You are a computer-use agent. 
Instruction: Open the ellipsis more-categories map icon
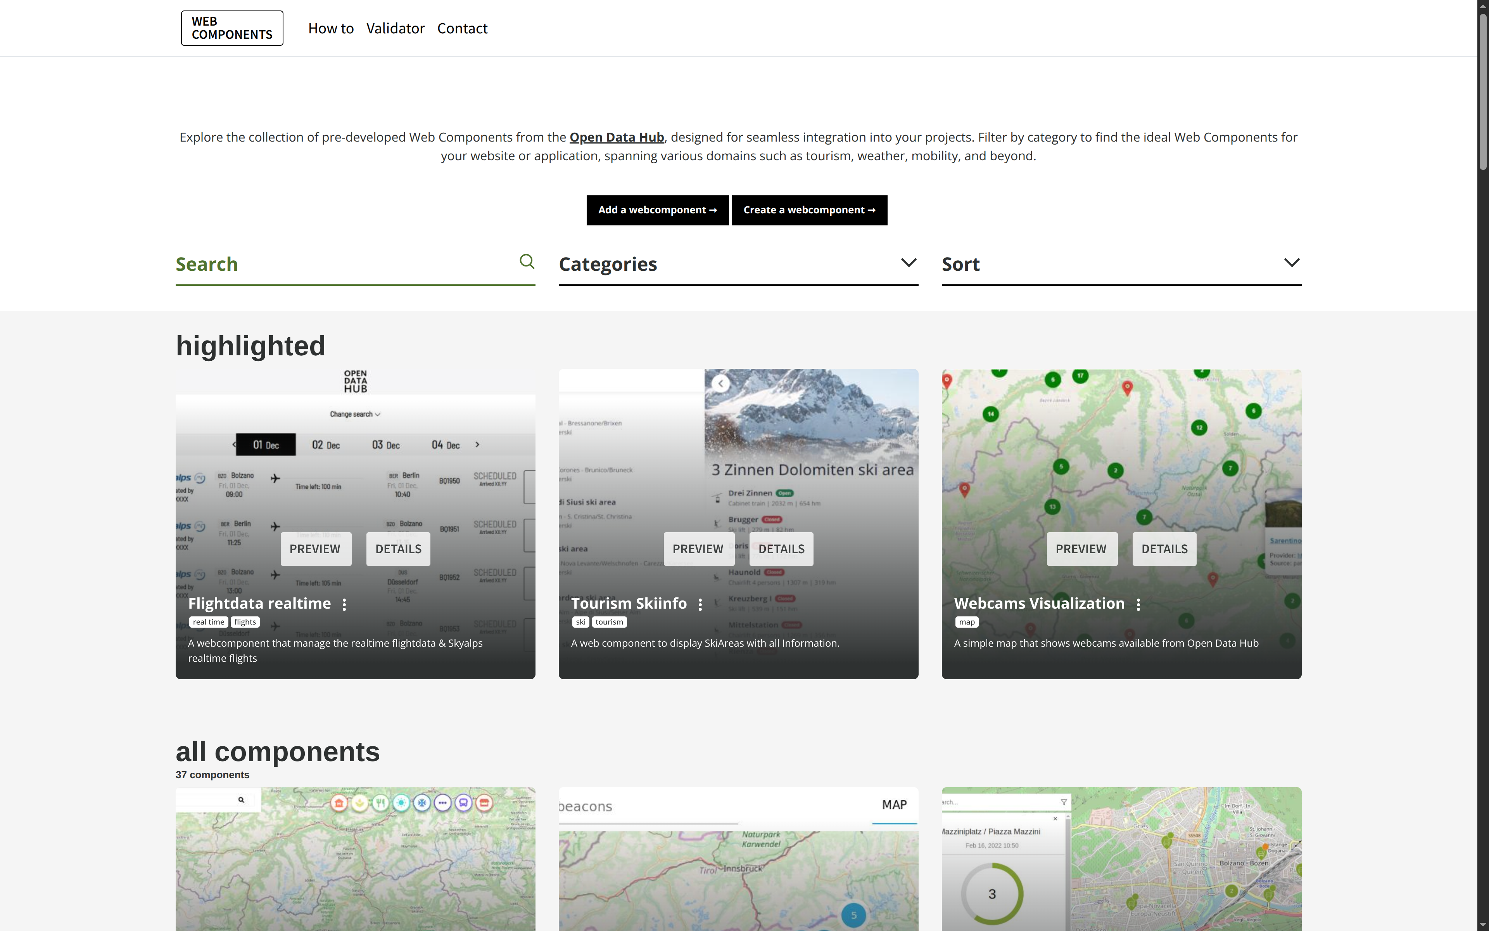tap(444, 802)
